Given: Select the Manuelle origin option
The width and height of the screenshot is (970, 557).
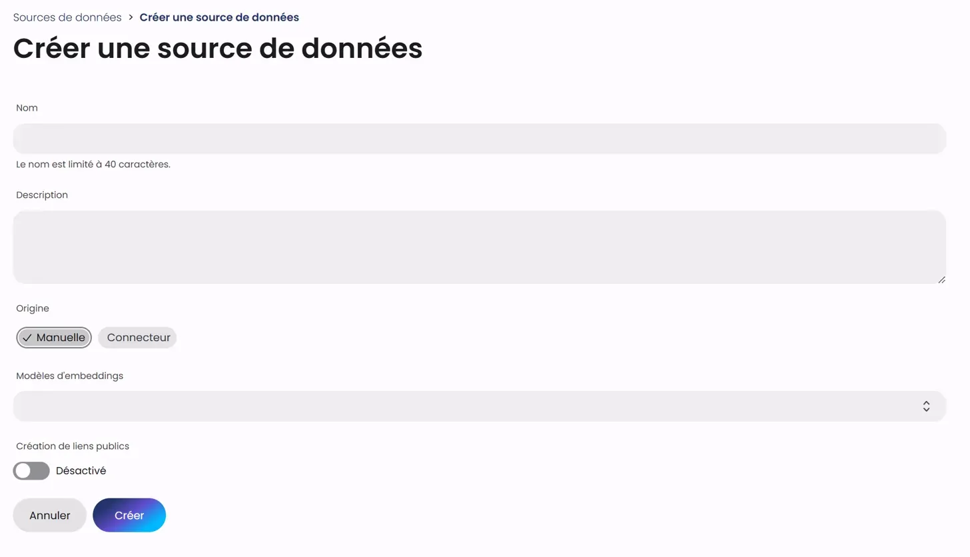Looking at the screenshot, I should pyautogui.click(x=55, y=338).
